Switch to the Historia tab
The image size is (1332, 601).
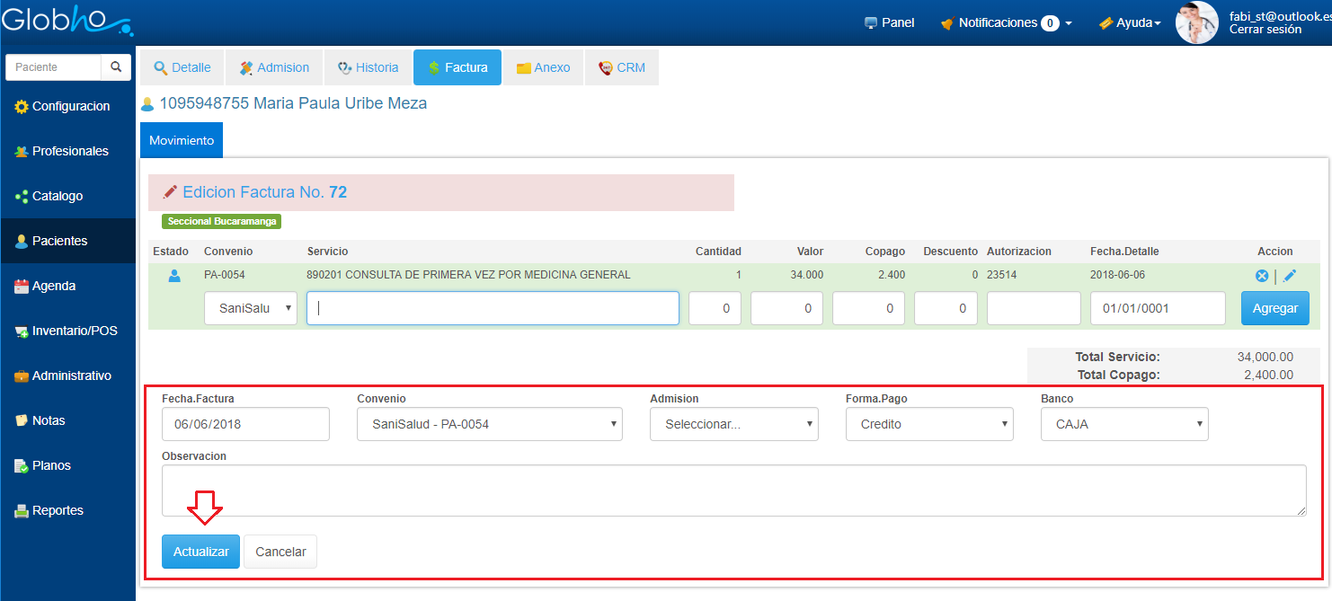click(368, 67)
